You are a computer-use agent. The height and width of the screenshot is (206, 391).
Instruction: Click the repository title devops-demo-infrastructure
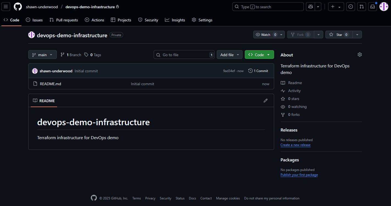tap(72, 35)
